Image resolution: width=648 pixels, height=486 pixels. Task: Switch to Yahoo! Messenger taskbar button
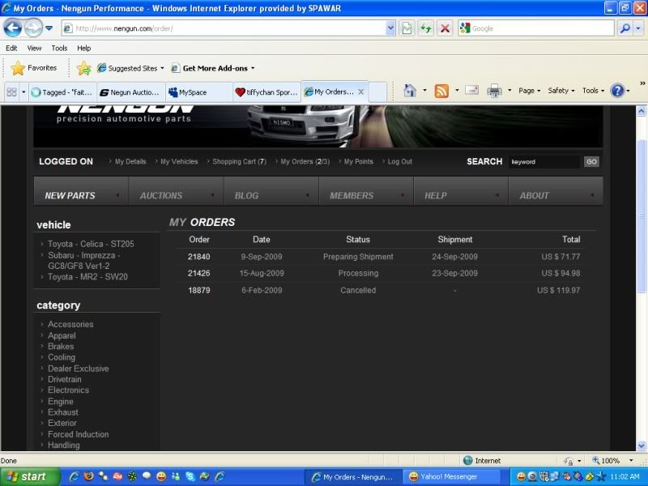(450, 477)
